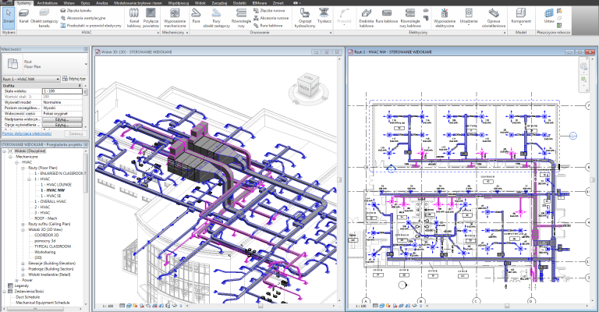Image resolution: width=599 pixels, height=312 pixels.
Task: Collapse the Mechaniczne tree node
Action: 11,157
